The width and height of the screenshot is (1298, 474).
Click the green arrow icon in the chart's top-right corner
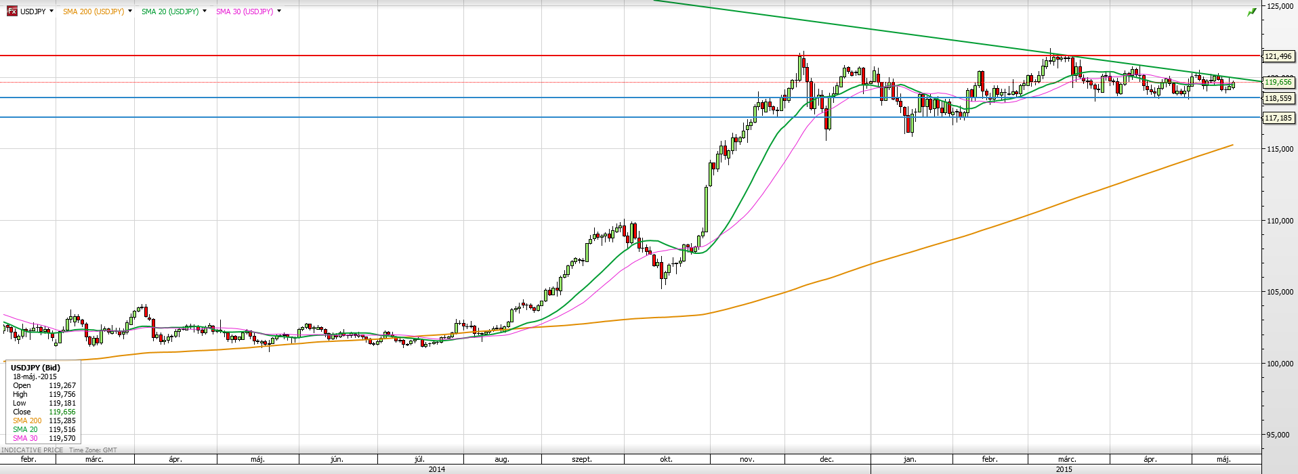click(x=1251, y=12)
